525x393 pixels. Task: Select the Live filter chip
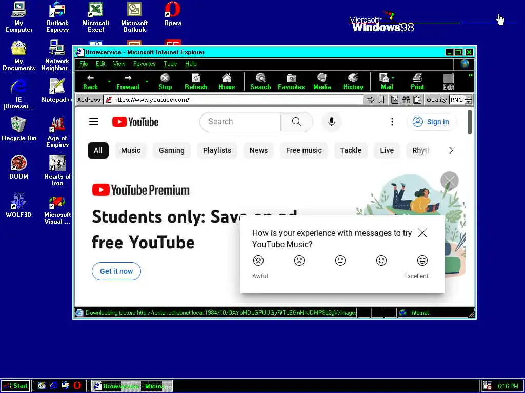pos(387,150)
